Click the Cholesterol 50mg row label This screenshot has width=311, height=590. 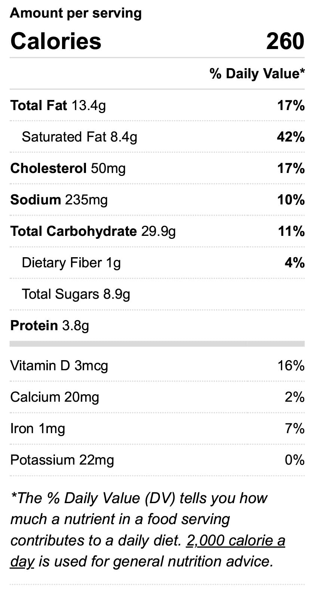pos(68,168)
